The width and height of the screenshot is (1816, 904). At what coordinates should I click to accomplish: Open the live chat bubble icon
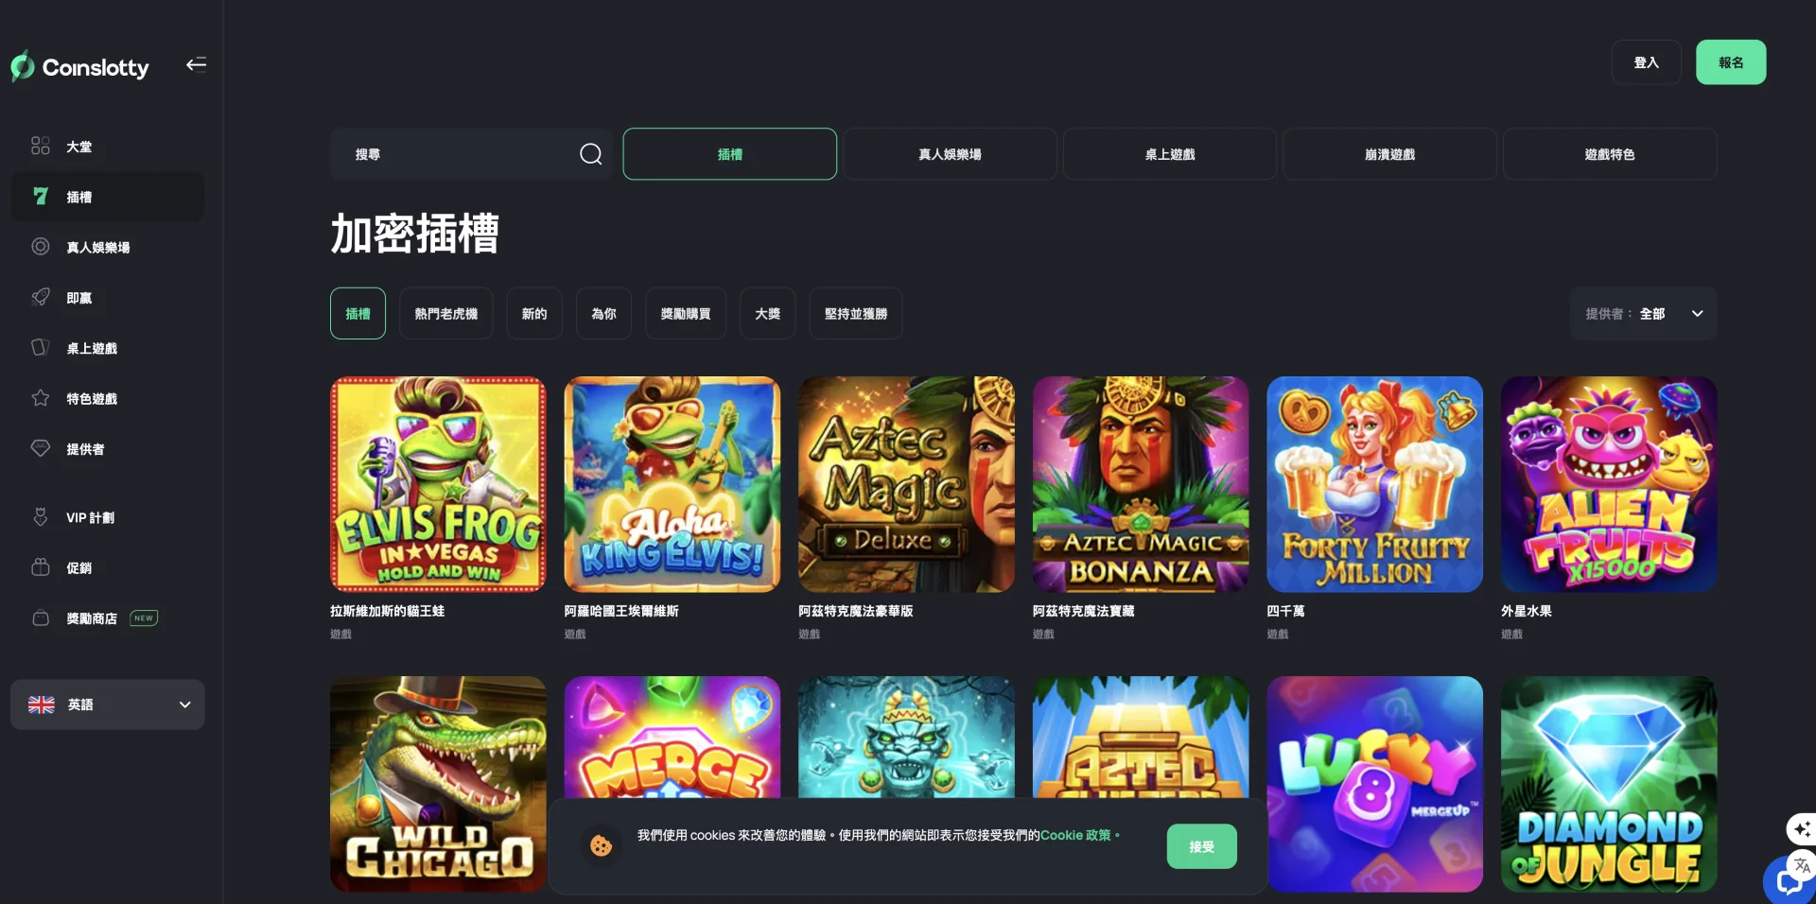(x=1790, y=882)
